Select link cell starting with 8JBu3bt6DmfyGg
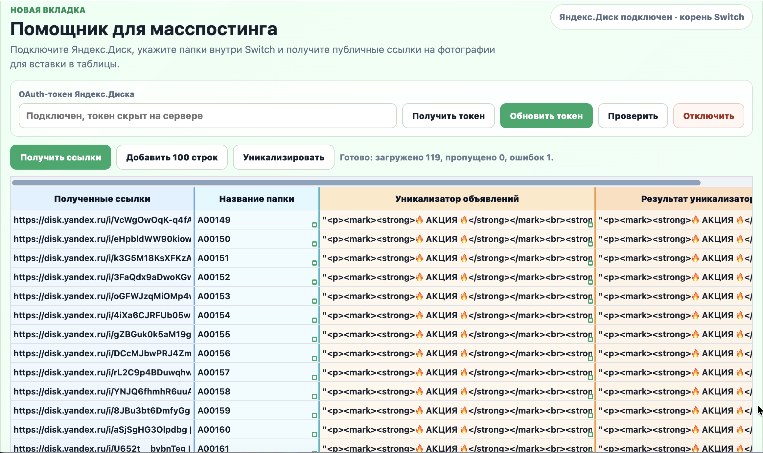763x453 pixels. click(x=102, y=410)
